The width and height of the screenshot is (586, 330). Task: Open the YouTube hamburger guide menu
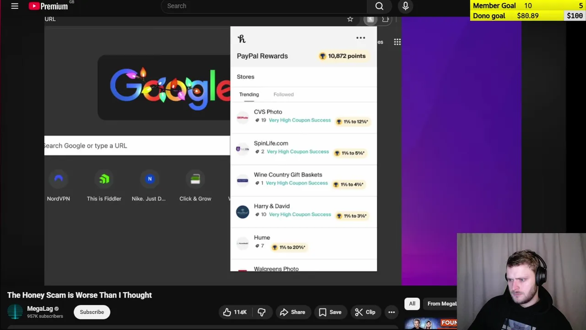click(15, 6)
